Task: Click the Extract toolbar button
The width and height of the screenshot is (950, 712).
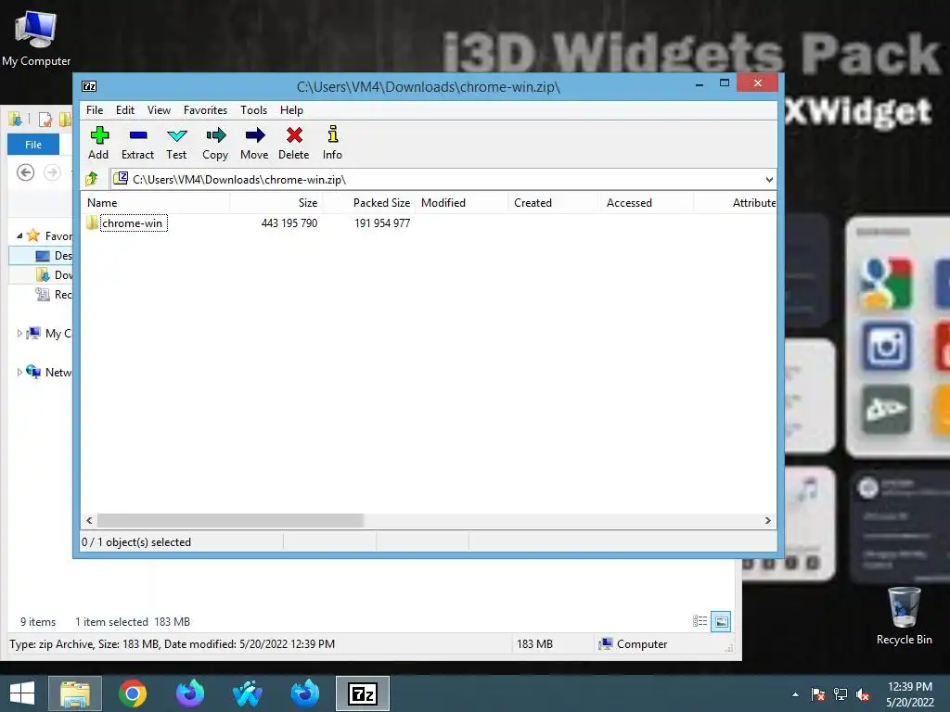Action: click(x=137, y=143)
